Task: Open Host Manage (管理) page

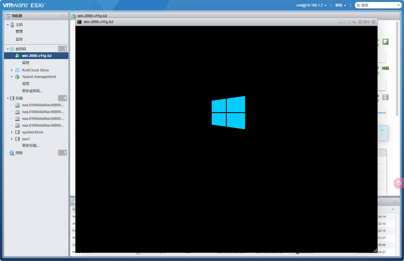Action: tap(19, 32)
